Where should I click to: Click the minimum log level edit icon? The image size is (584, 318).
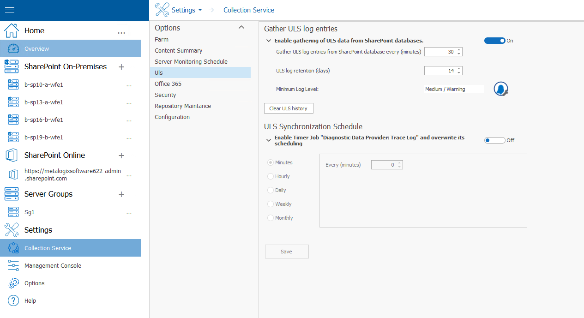(500, 89)
